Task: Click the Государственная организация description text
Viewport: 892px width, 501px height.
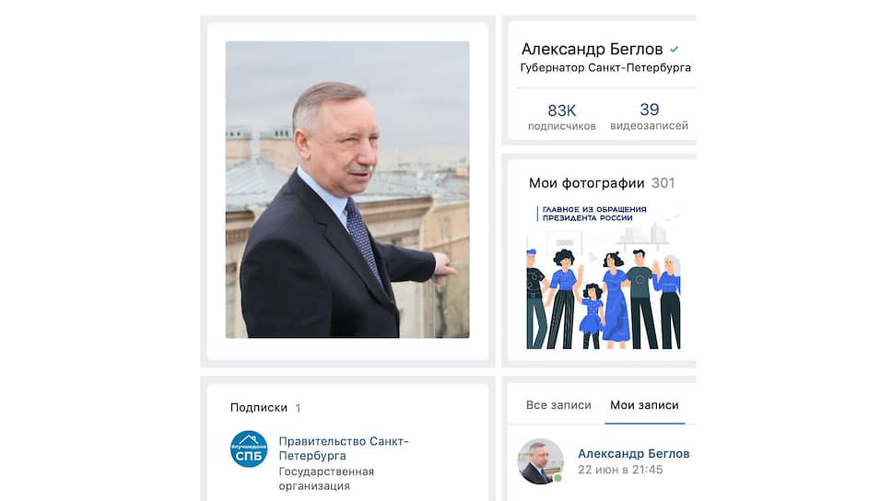Action: tap(326, 479)
